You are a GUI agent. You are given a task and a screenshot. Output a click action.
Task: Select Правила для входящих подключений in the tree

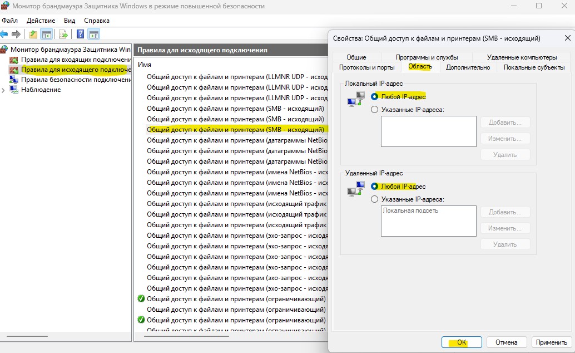click(x=76, y=60)
